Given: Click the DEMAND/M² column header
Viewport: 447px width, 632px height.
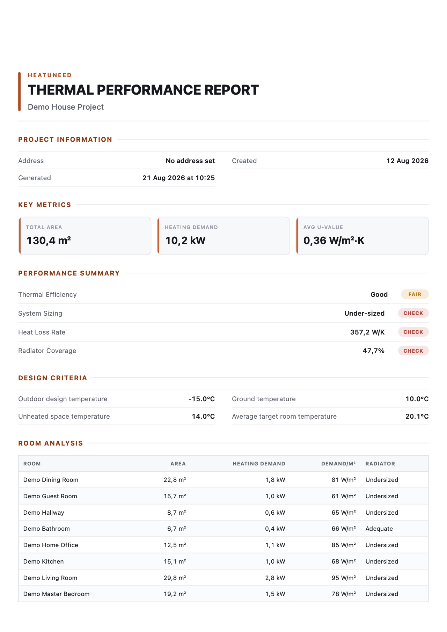Looking at the screenshot, I should [338, 464].
